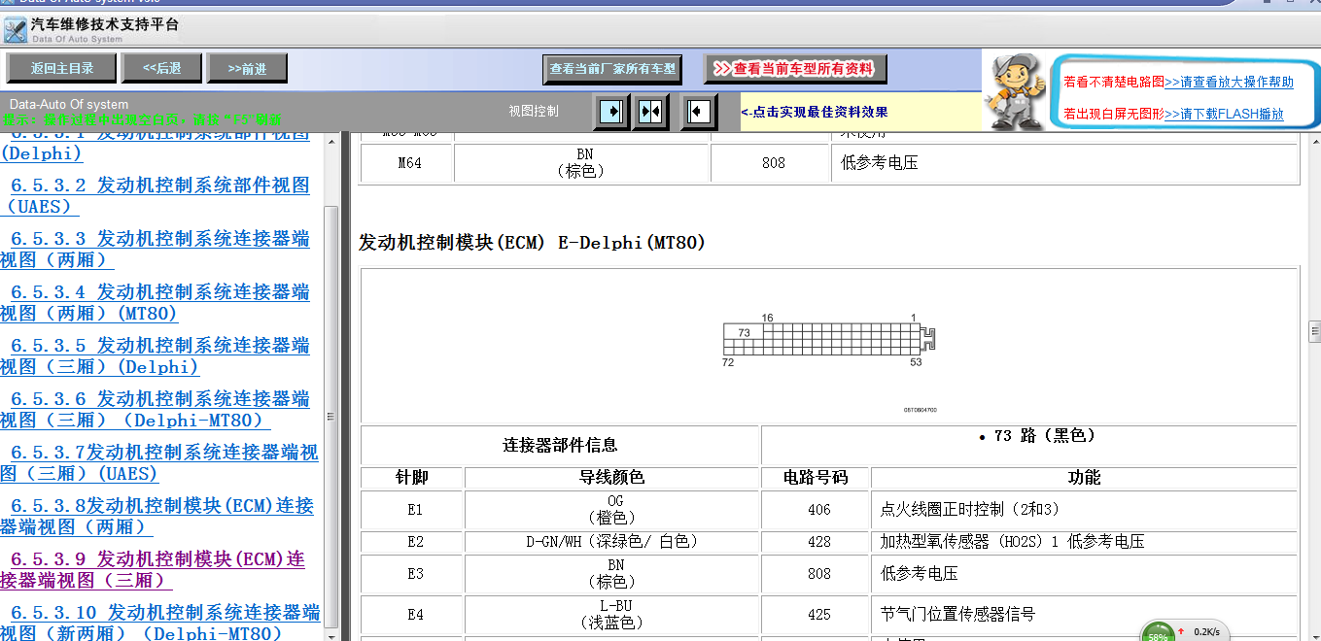Open 6.5.3.5 连接器端视图（三厢）(Delphi) link
This screenshot has width=1321, height=641.
click(156, 355)
